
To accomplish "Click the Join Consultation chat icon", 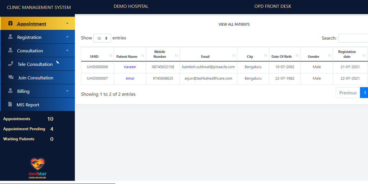I will click(11, 77).
